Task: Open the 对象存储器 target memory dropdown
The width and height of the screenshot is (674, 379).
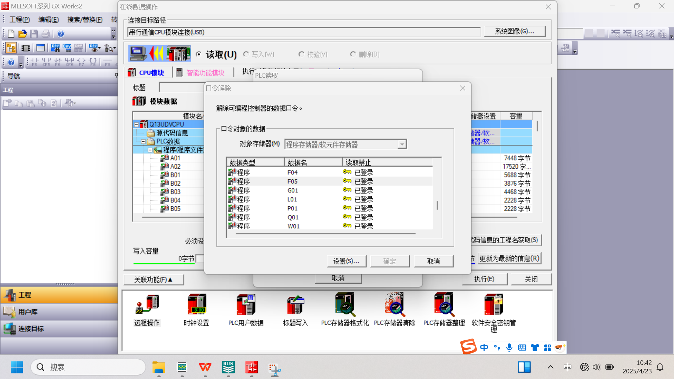Action: (x=402, y=144)
